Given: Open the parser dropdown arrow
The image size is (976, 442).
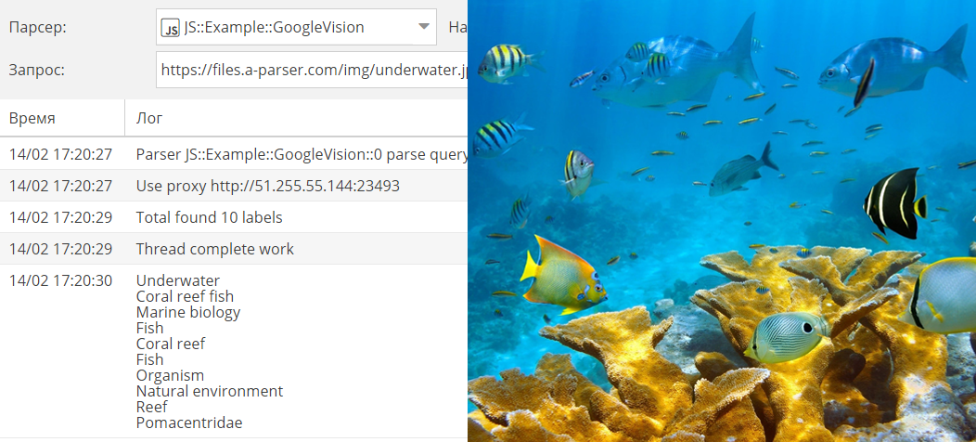Looking at the screenshot, I should (x=424, y=27).
